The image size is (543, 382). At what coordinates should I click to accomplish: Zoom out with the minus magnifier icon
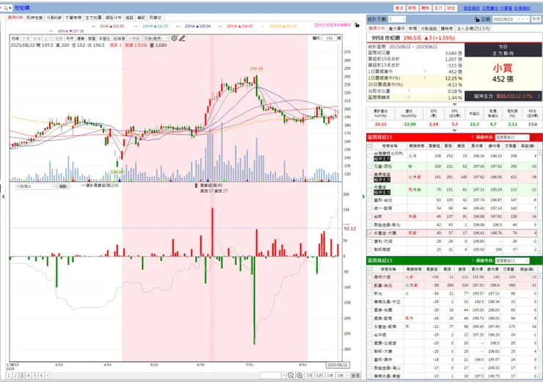[291, 375]
